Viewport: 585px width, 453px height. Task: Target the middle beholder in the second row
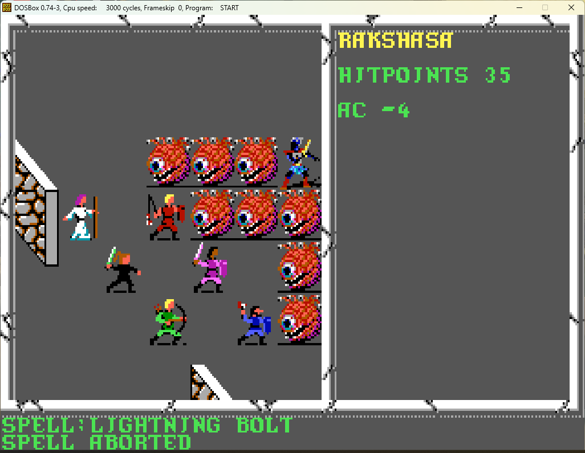click(257, 214)
